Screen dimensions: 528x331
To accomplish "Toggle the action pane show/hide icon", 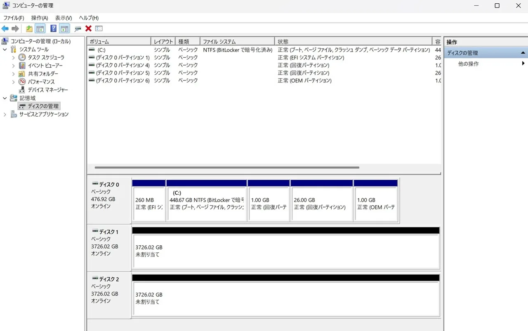I will click(x=64, y=28).
